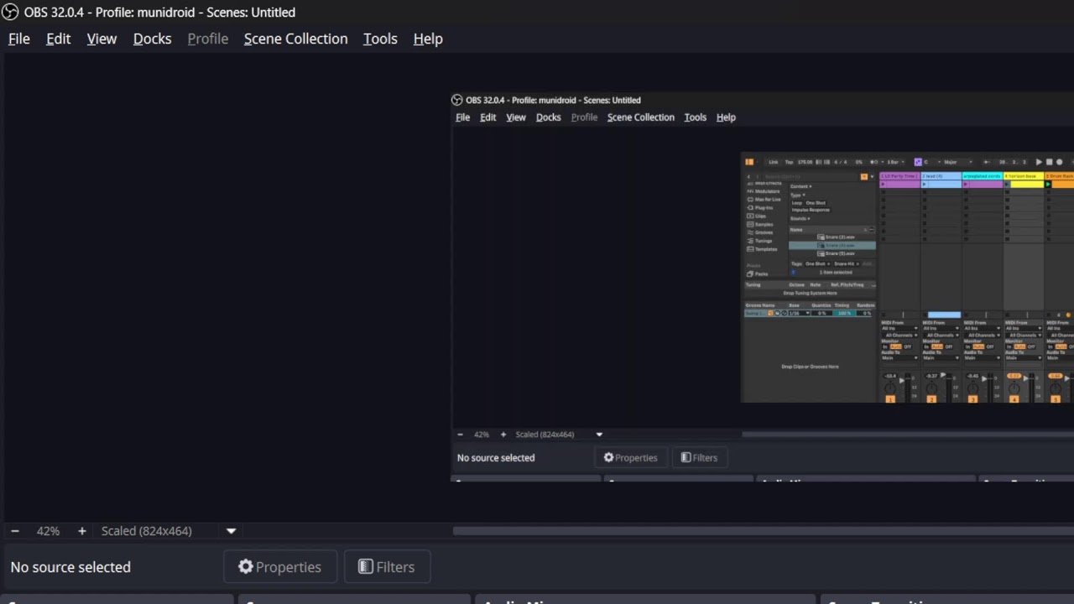Open scaling dropdown arrow in mirrored OBS preview
The image size is (1074, 604).
[x=599, y=435]
